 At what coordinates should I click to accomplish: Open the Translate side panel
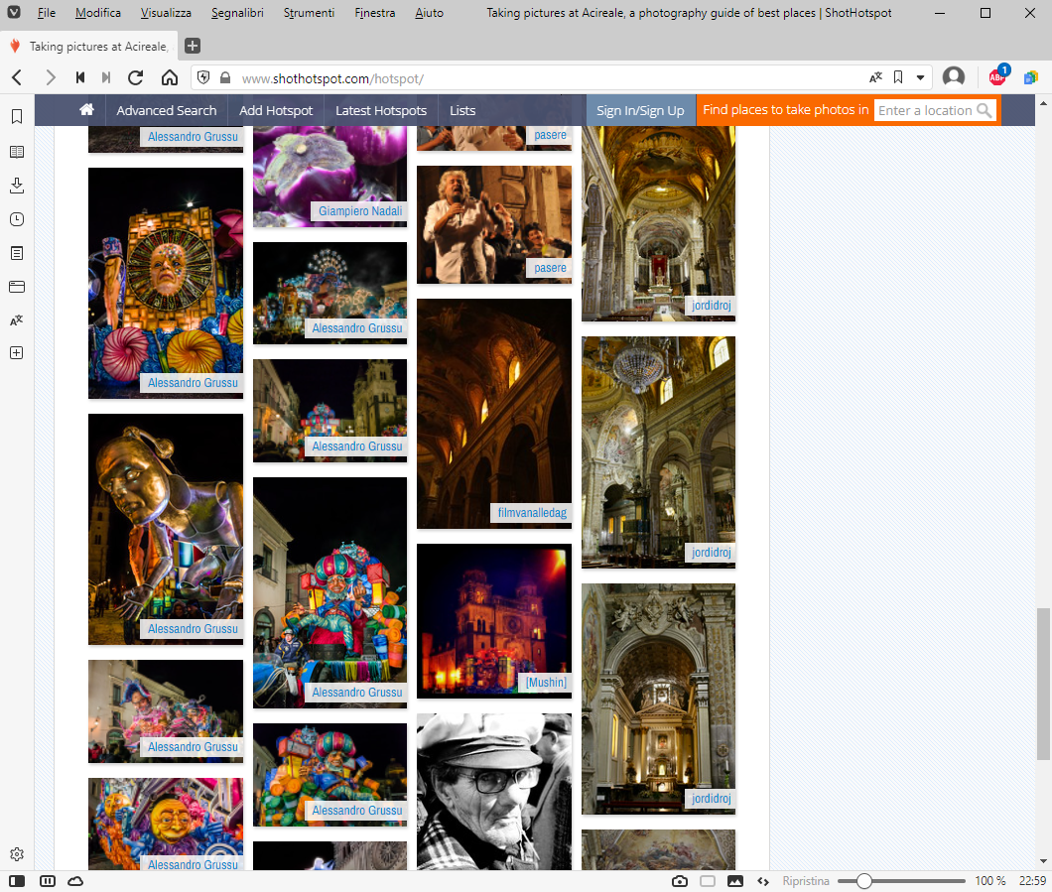pos(17,319)
